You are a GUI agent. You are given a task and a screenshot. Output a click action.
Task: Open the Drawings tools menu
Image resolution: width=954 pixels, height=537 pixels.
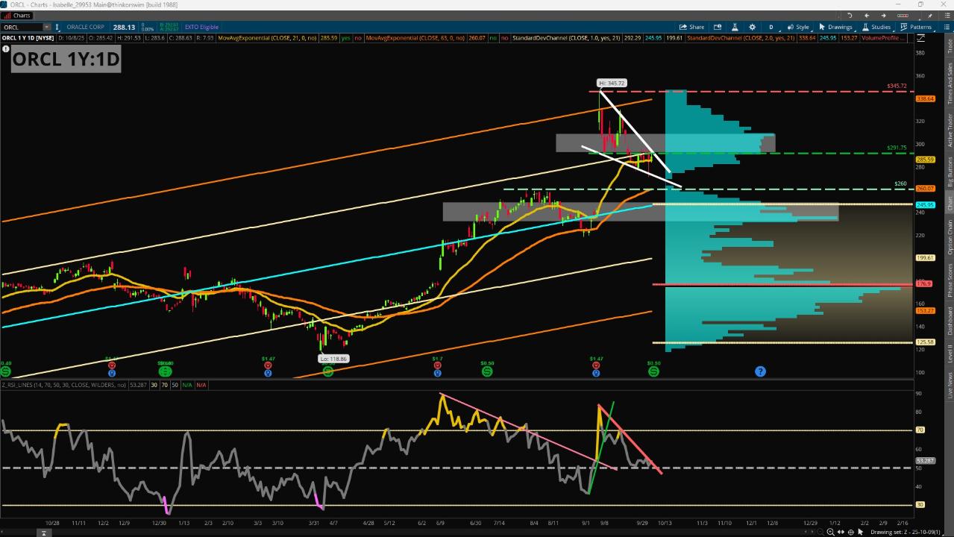(838, 27)
